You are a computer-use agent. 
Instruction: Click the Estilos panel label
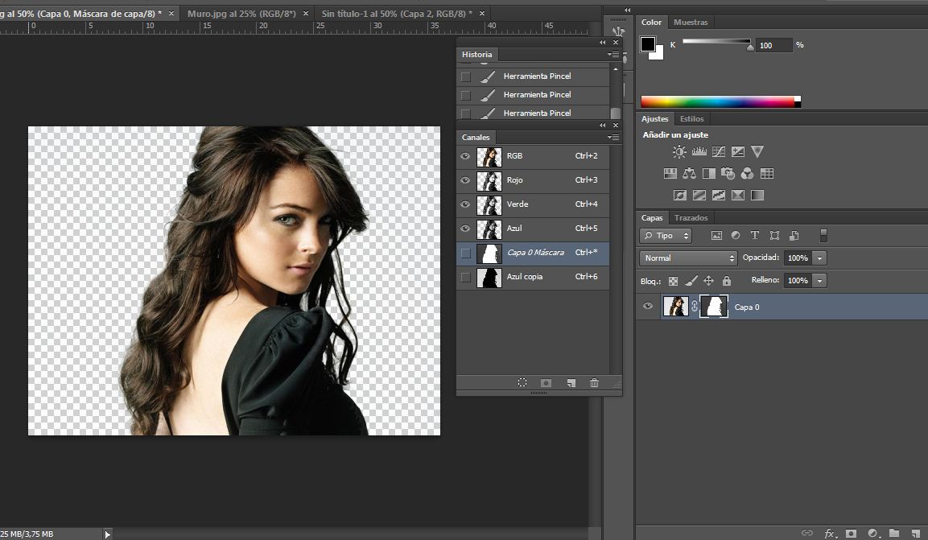coord(691,118)
